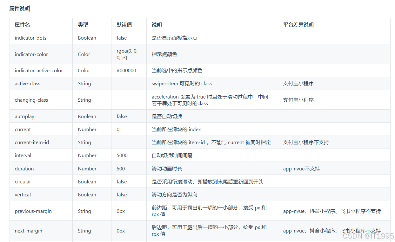The height and width of the screenshot is (242, 395).
Task: Click the 说明 column header
Action: coord(157,25)
